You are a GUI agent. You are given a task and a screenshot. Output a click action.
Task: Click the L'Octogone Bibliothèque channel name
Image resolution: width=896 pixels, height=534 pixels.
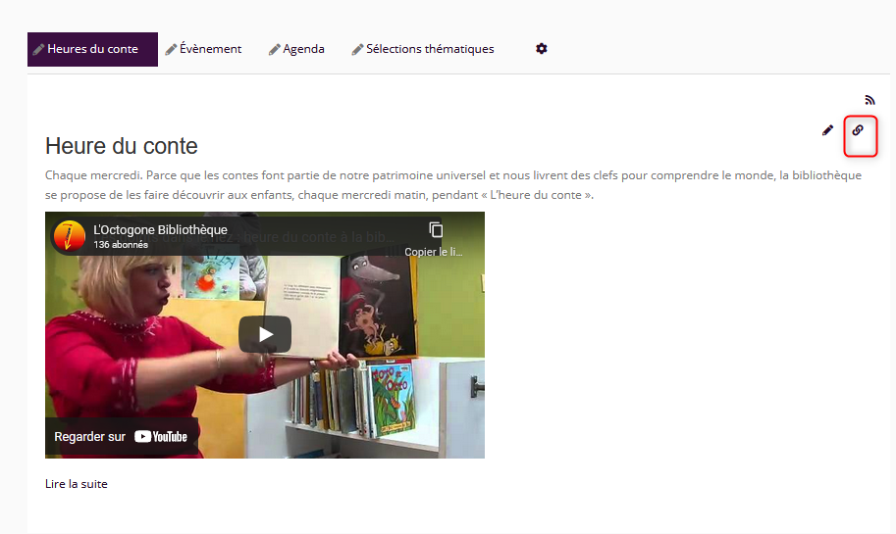pos(161,229)
